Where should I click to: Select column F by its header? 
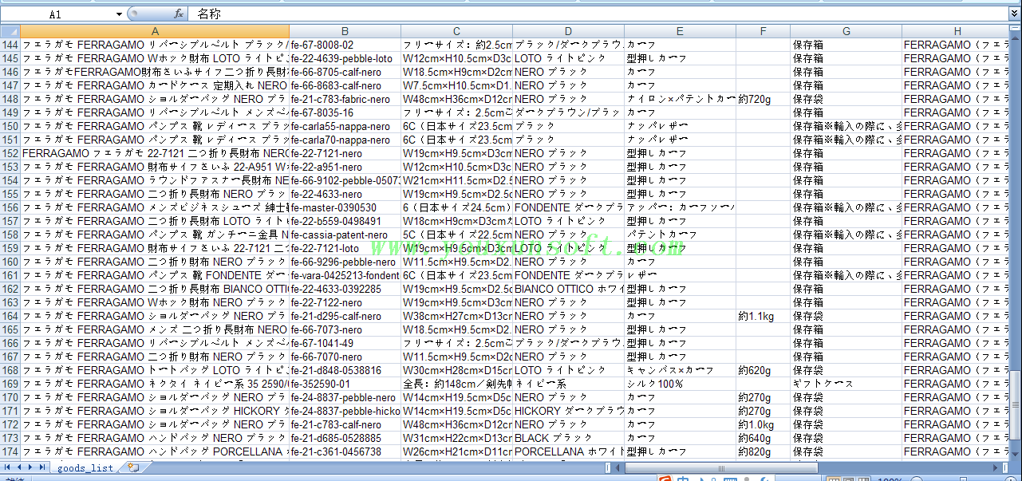(763, 31)
